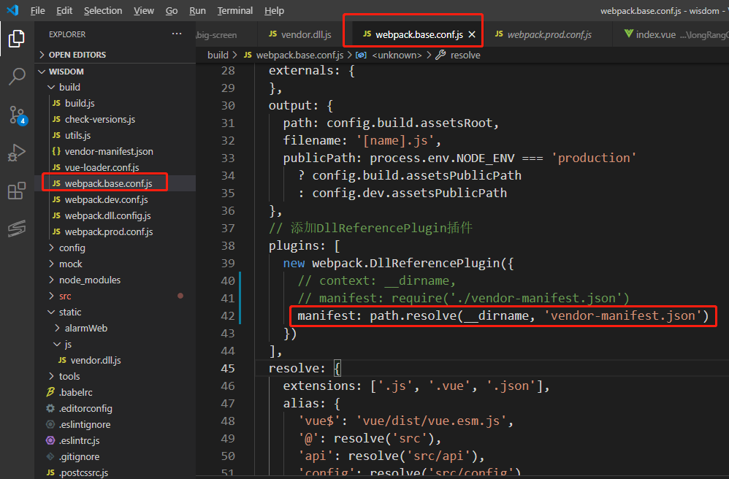This screenshot has width=729, height=479.
Task: Expand the node_modules folder
Action: point(115,280)
